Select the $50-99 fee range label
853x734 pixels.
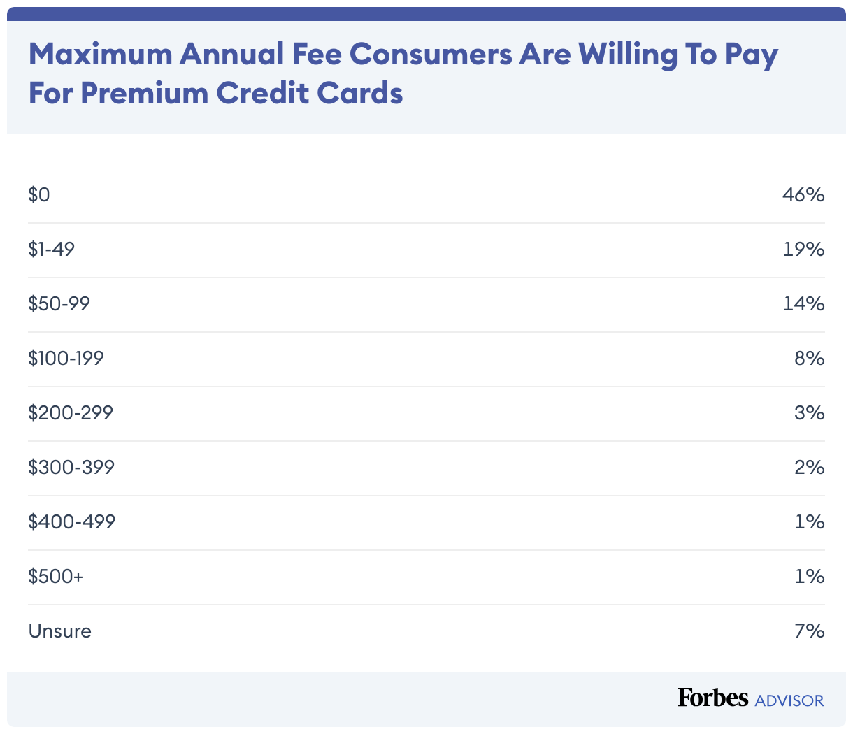(x=59, y=304)
